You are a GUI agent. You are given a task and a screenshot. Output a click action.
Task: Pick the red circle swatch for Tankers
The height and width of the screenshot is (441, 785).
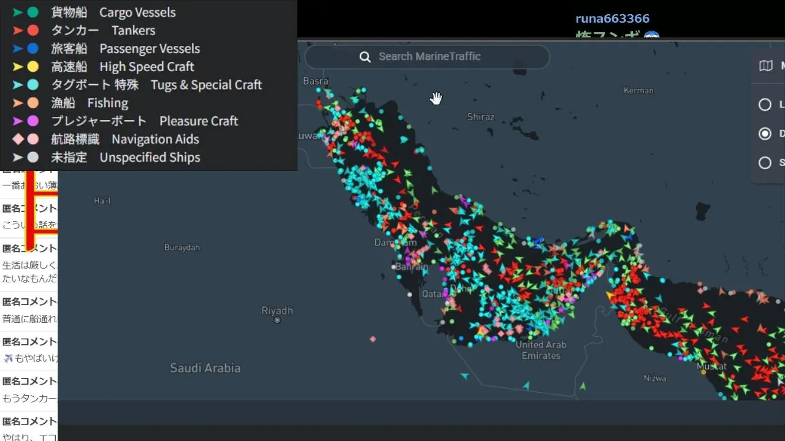coord(33,30)
